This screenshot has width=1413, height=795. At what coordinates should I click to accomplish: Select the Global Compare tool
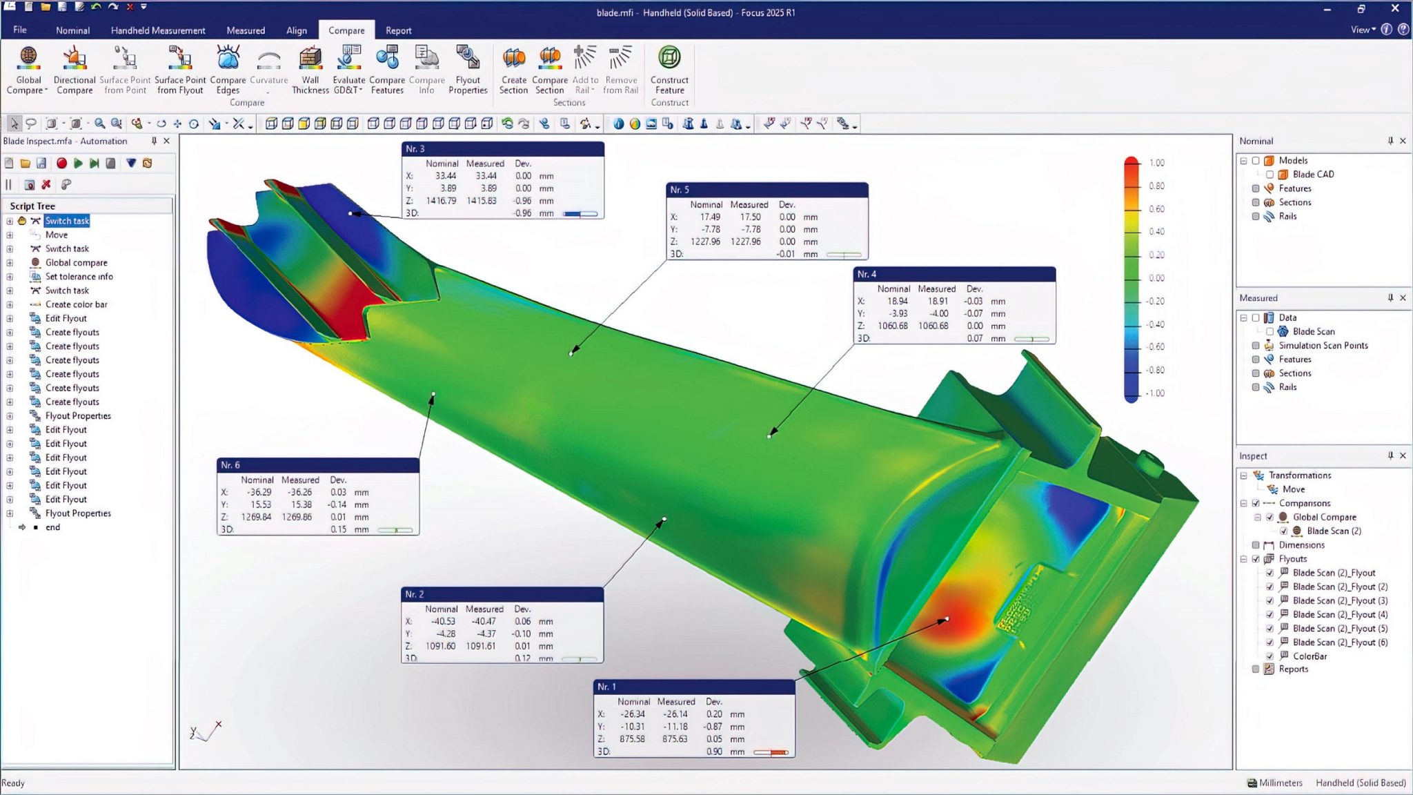pyautogui.click(x=27, y=69)
